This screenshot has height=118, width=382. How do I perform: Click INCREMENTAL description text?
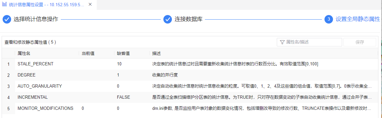[x=262, y=97]
